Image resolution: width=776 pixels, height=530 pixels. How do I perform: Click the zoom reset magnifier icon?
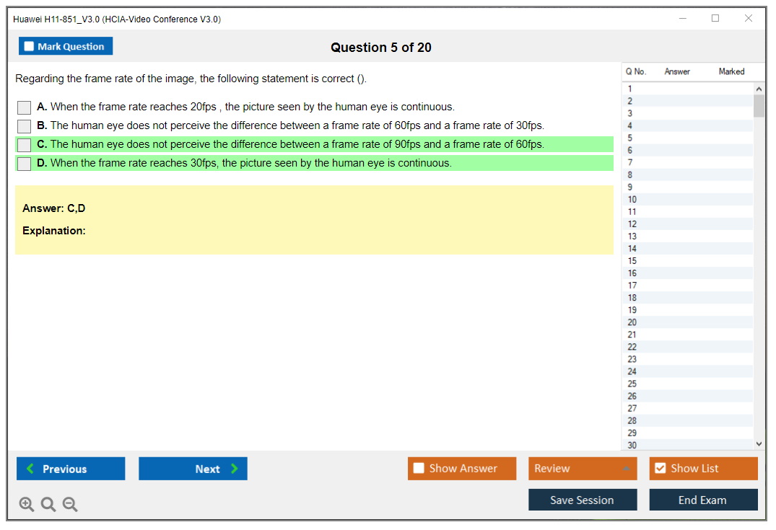coord(48,505)
